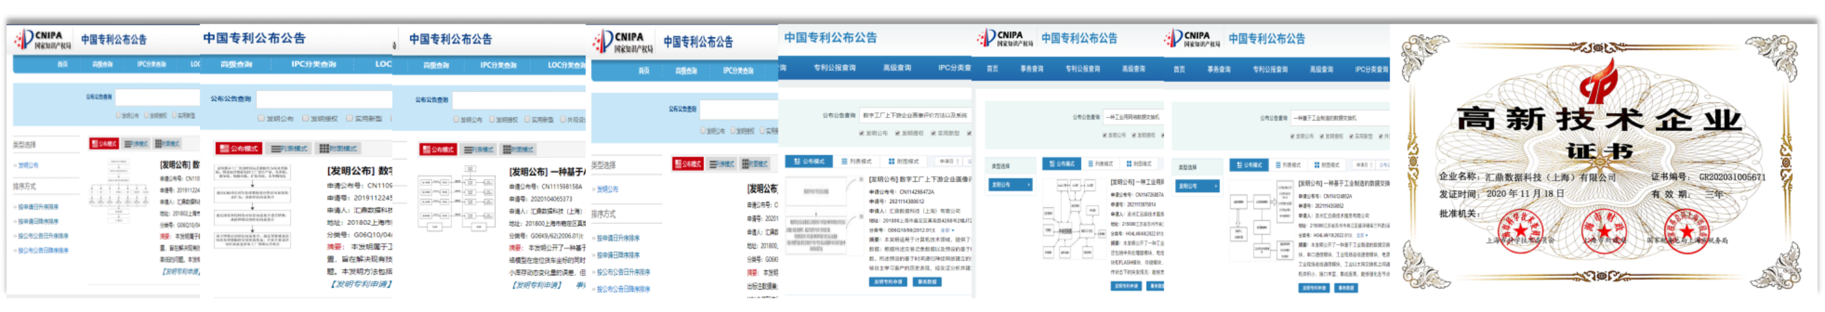
Task: Uncheck 发明公布 under the 数字工厂 search box
Action: click(x=862, y=133)
